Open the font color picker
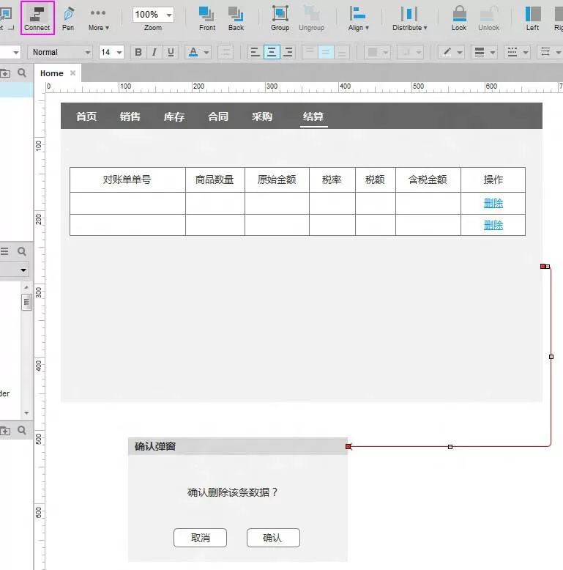 coord(198,52)
